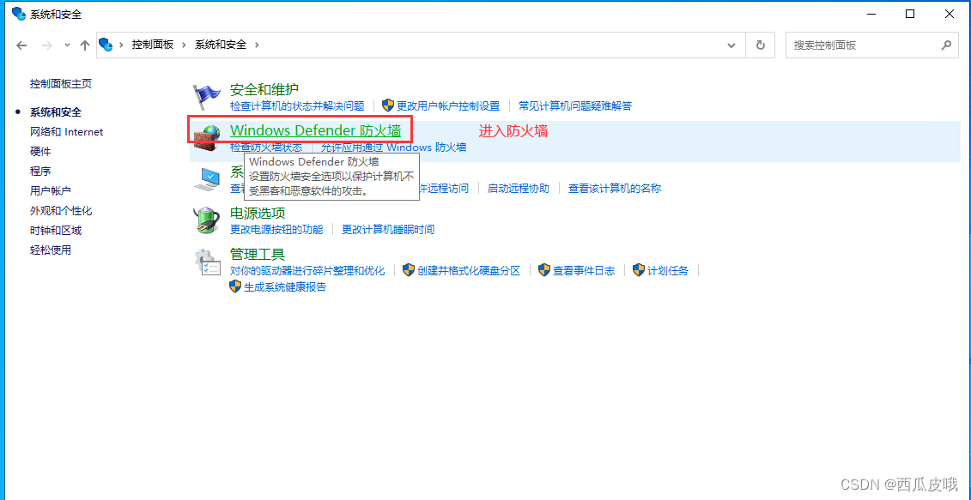
Task: Open 控制面板主页 in the sidebar
Action: click(61, 83)
